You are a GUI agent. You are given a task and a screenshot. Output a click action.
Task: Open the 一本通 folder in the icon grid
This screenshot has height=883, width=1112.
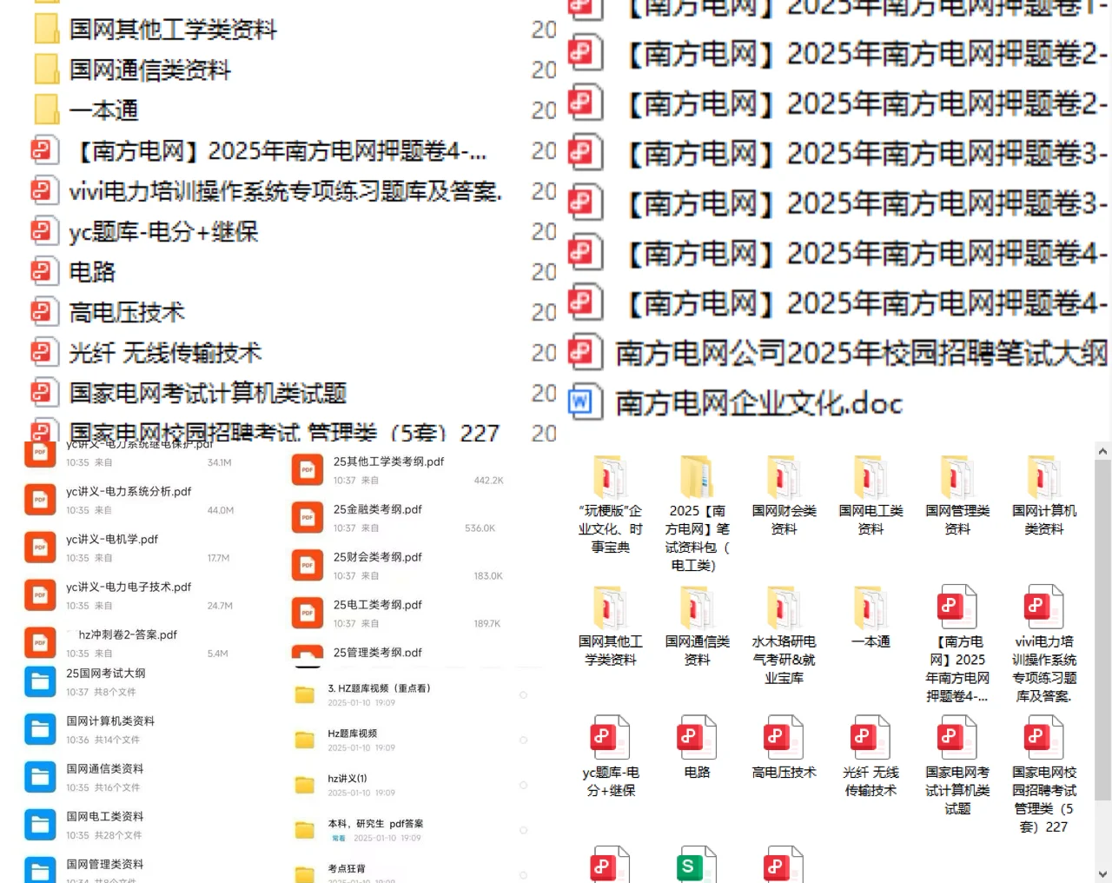(x=870, y=618)
